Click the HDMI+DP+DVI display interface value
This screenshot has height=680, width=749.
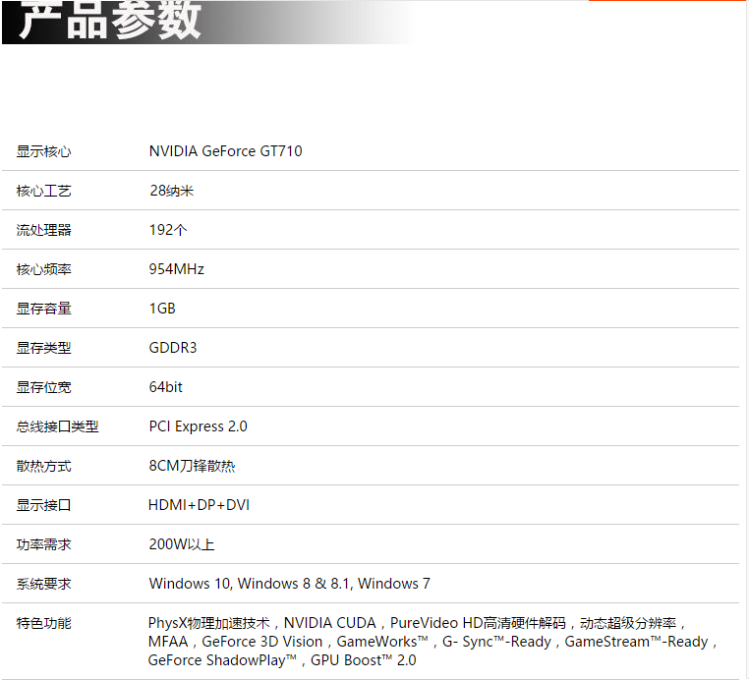(x=199, y=505)
